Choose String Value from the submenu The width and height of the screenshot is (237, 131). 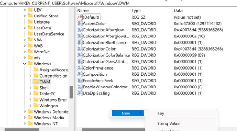click(x=168, y=123)
